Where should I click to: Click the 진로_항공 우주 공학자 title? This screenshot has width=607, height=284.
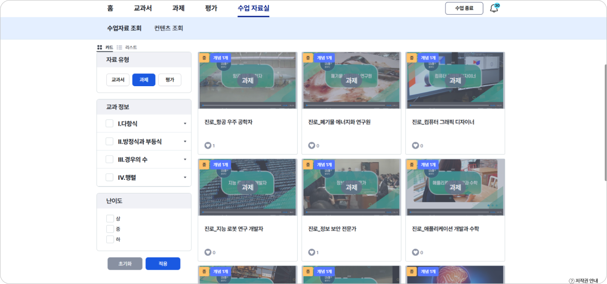click(x=228, y=122)
